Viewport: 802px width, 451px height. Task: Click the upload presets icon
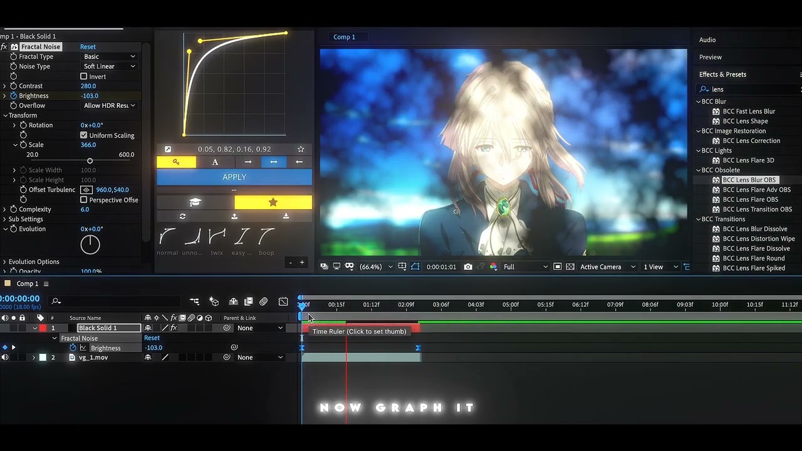point(234,216)
